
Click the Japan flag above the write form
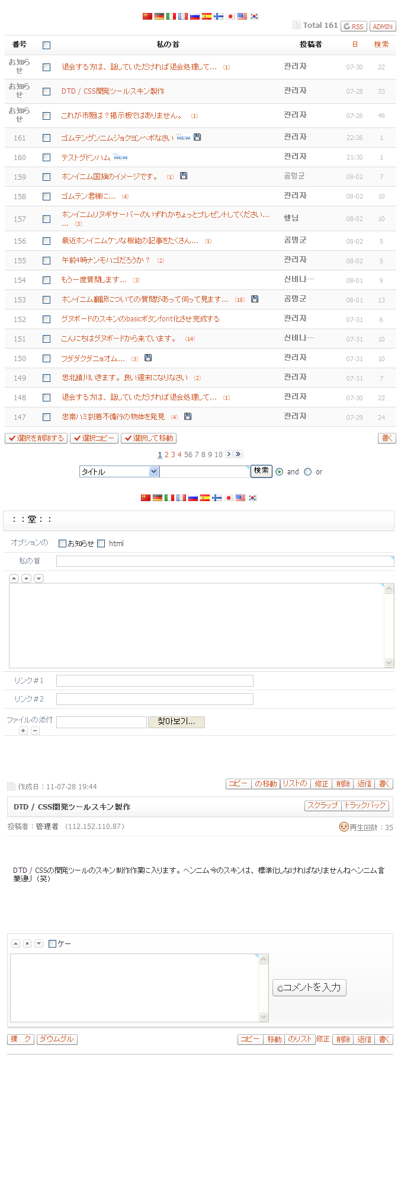tap(229, 498)
